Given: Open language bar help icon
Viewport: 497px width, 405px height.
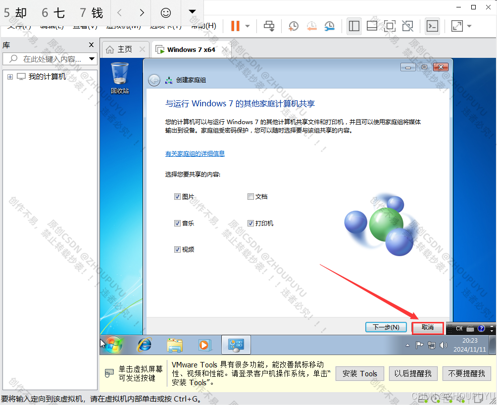Looking at the screenshot, I should pos(481,328).
